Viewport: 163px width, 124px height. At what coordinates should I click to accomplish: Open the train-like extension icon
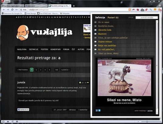click(142, 10)
